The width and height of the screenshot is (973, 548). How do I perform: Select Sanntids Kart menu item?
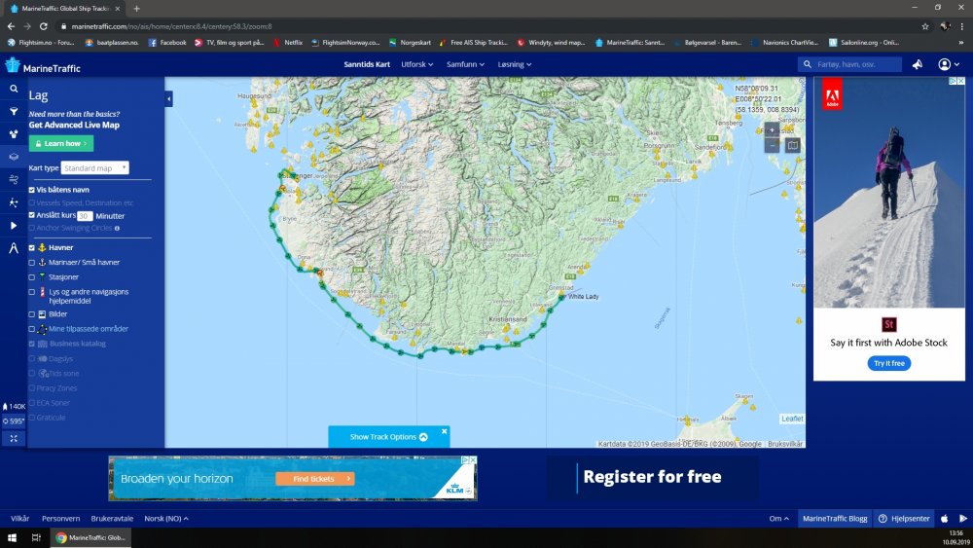click(x=367, y=64)
